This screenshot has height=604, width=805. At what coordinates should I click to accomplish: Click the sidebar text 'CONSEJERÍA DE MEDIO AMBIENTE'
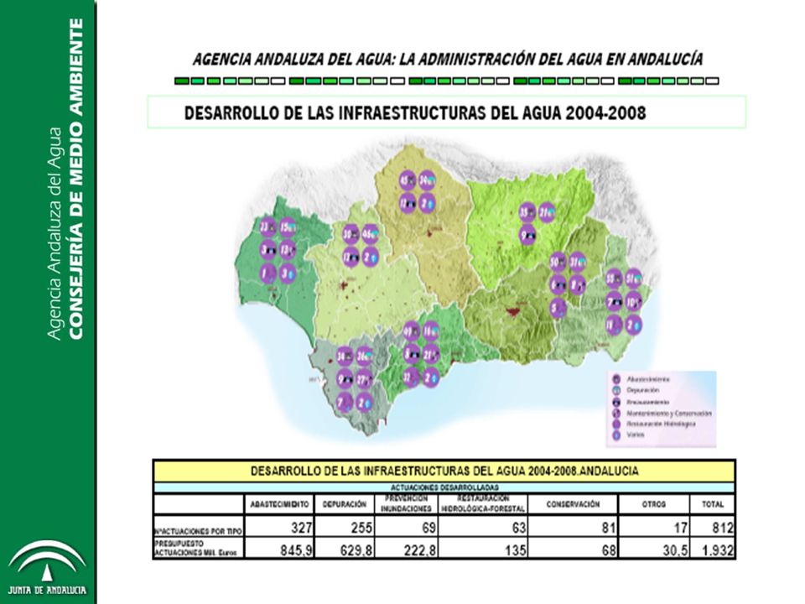click(x=75, y=179)
